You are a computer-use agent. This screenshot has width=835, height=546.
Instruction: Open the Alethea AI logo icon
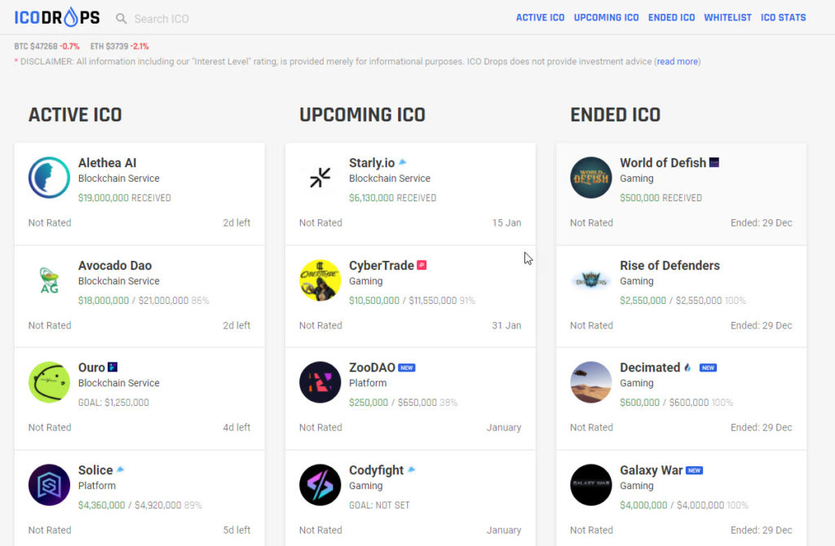point(49,178)
